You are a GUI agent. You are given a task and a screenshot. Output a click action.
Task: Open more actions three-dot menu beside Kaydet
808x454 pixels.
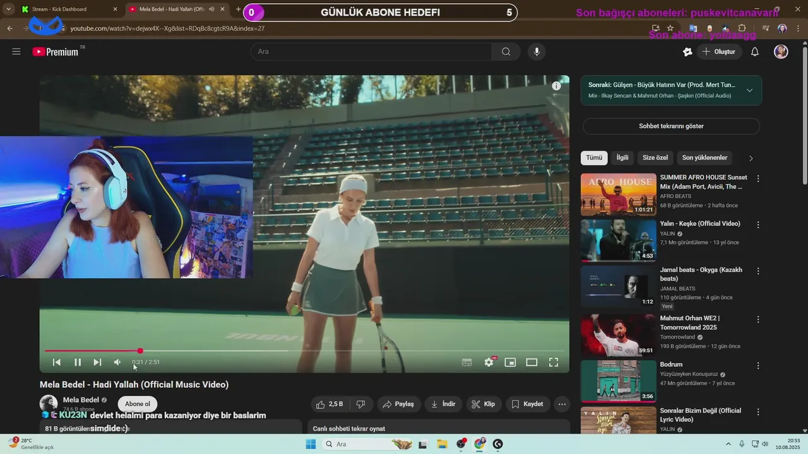tap(562, 404)
